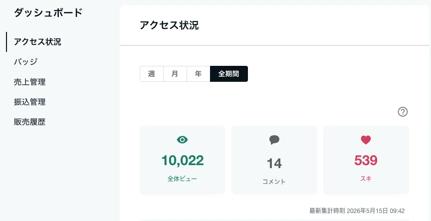
Task: Click the 14 comments count
Action: tap(274, 163)
